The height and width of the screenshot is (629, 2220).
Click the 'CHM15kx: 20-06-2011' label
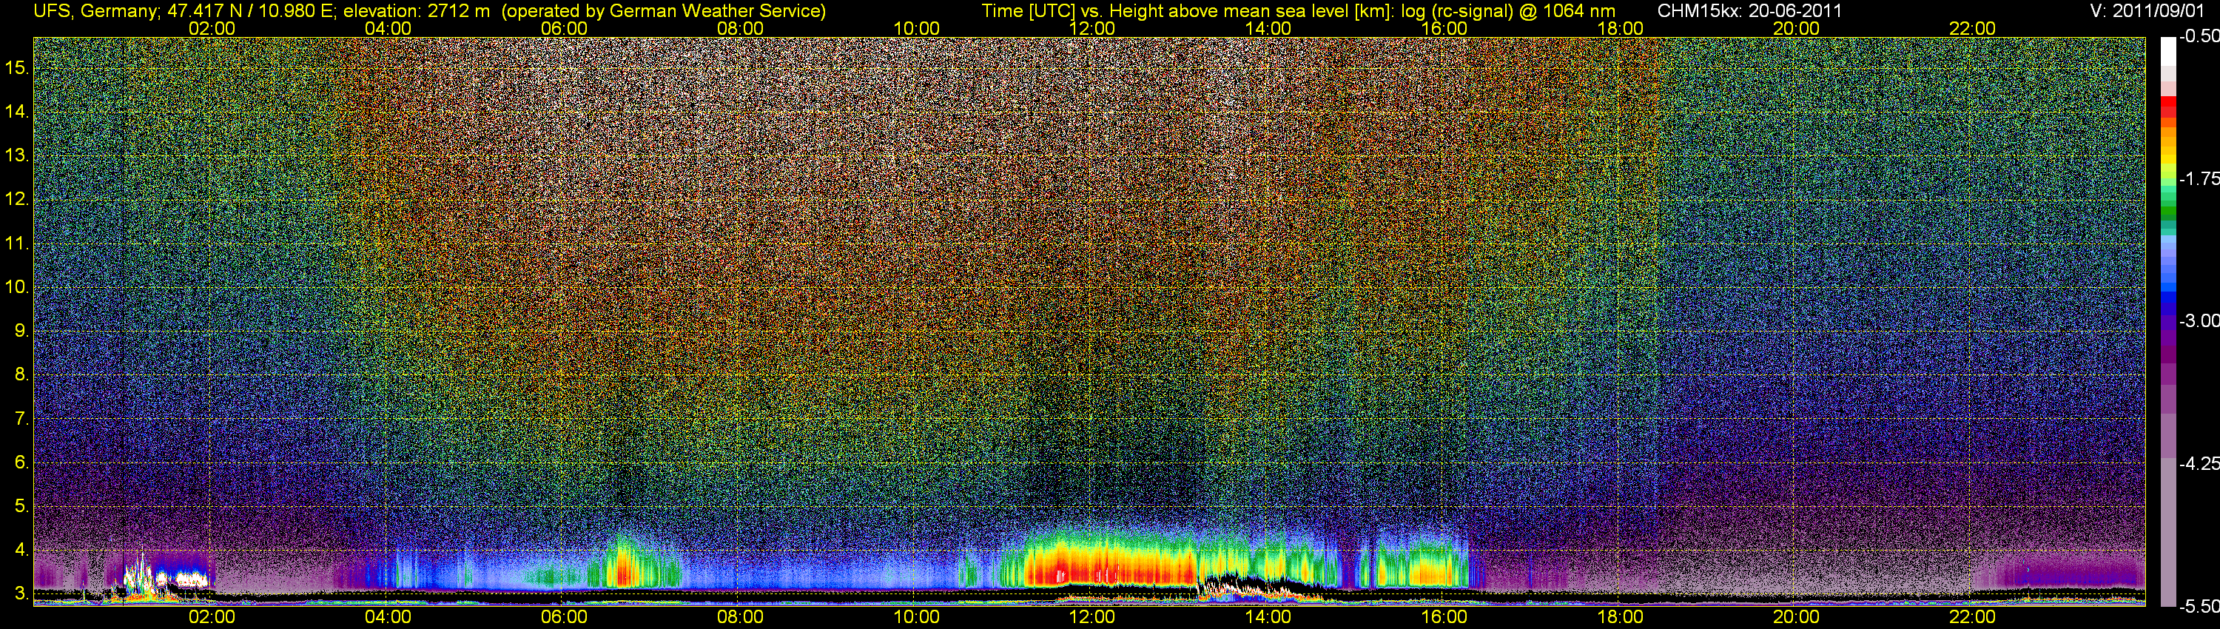click(x=1749, y=11)
